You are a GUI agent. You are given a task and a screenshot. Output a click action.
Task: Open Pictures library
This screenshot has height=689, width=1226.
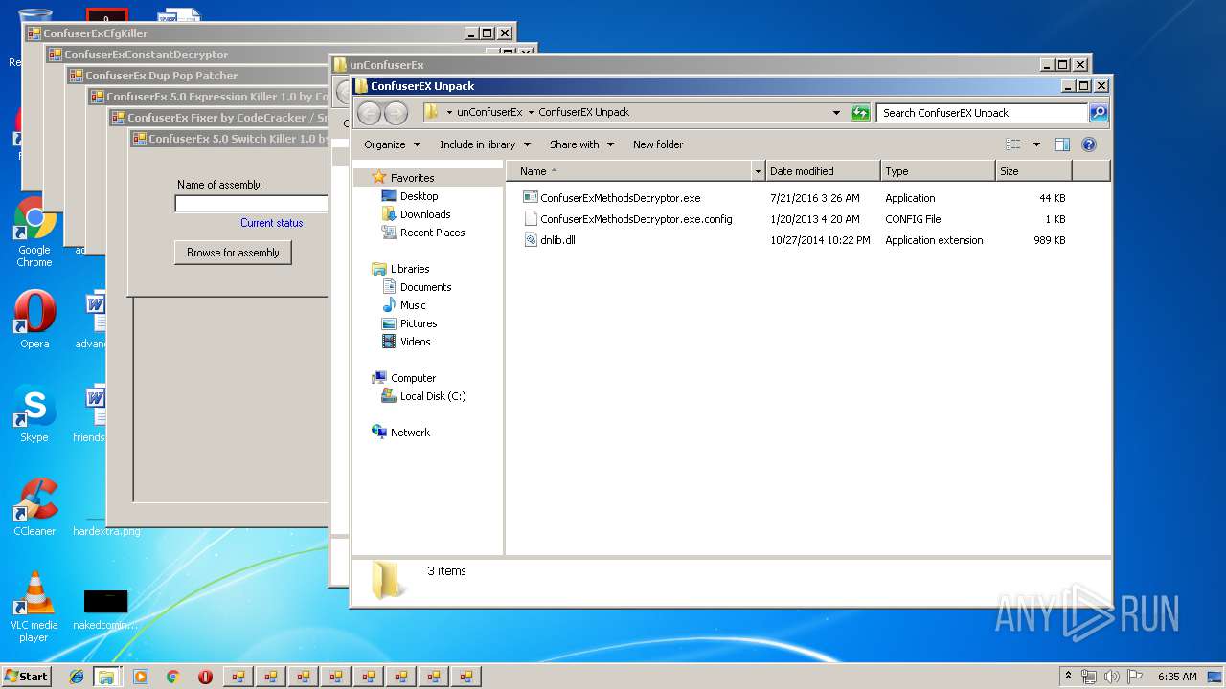point(419,323)
